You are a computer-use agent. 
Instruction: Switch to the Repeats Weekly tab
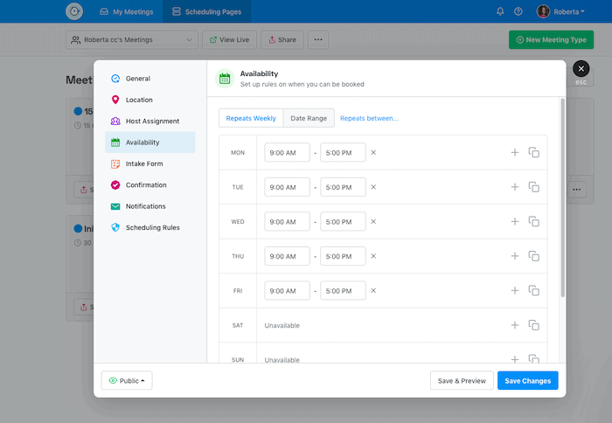[251, 118]
